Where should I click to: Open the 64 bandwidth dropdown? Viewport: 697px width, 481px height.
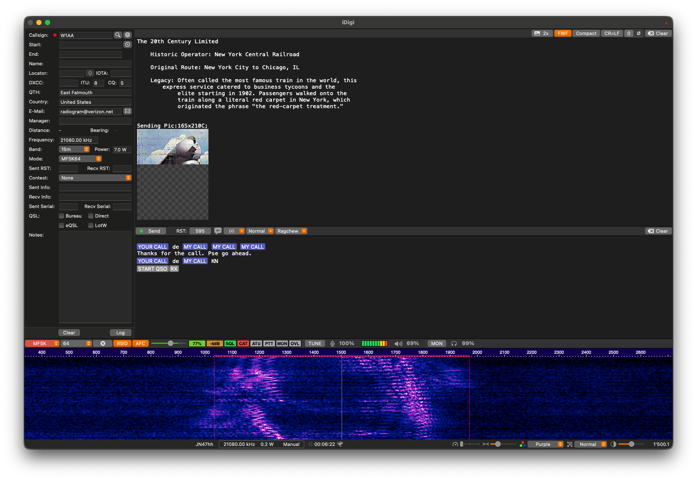point(76,343)
